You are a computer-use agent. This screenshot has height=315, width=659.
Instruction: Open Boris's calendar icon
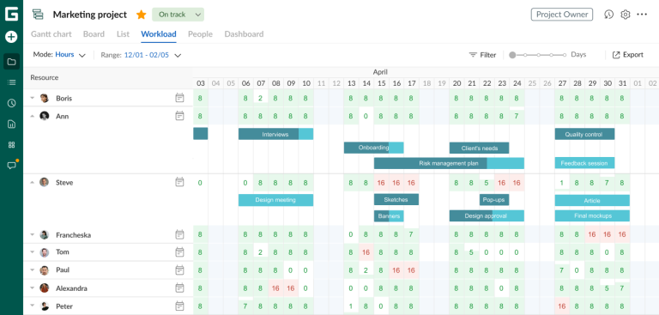click(x=179, y=98)
